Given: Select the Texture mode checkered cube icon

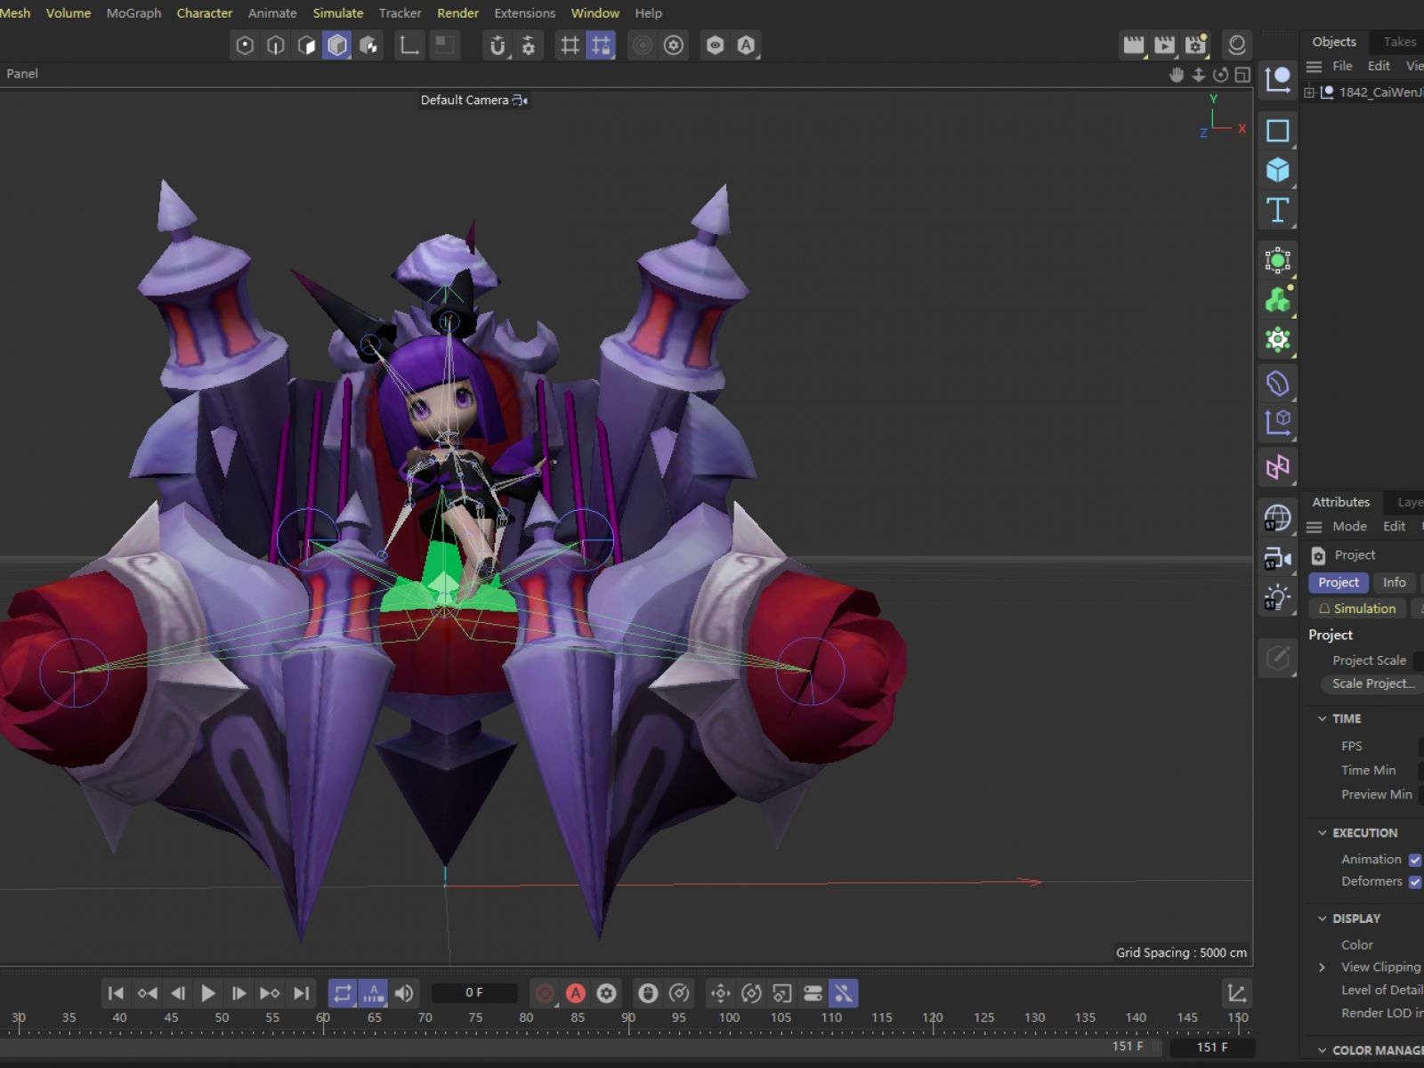Looking at the screenshot, I should tap(368, 45).
